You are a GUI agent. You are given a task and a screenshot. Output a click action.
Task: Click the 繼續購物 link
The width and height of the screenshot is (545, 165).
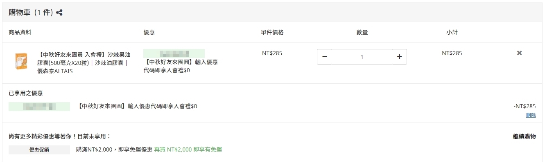click(x=524, y=136)
